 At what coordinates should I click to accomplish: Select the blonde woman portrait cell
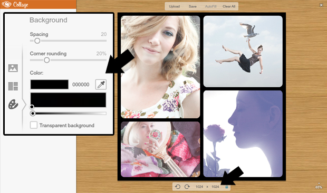160,67
